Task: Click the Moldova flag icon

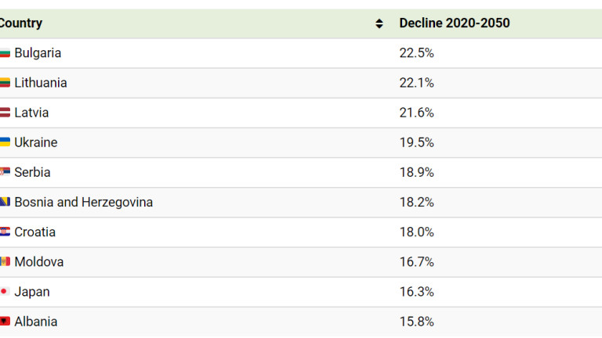Action: pos(5,262)
